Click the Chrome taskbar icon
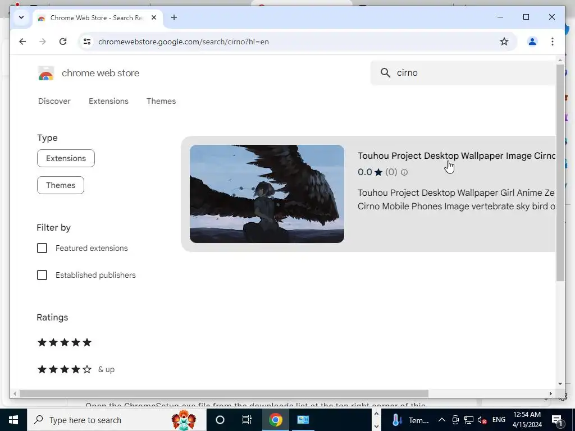The image size is (575, 431). pos(275,420)
